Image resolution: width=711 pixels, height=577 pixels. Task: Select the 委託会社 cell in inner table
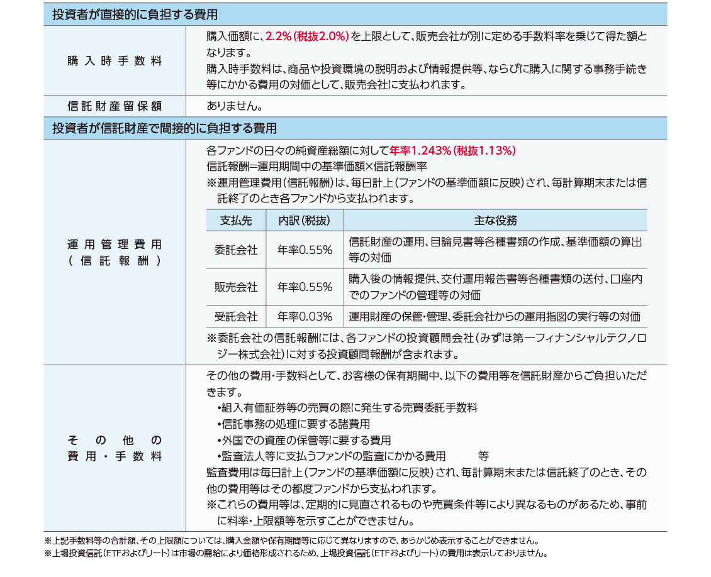tap(236, 250)
